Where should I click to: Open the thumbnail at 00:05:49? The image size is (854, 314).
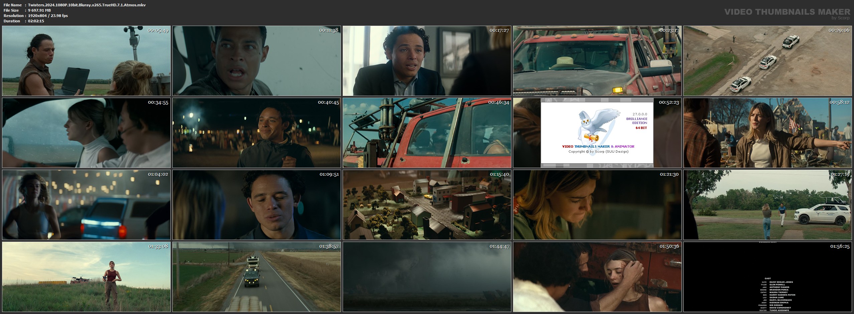[86, 61]
